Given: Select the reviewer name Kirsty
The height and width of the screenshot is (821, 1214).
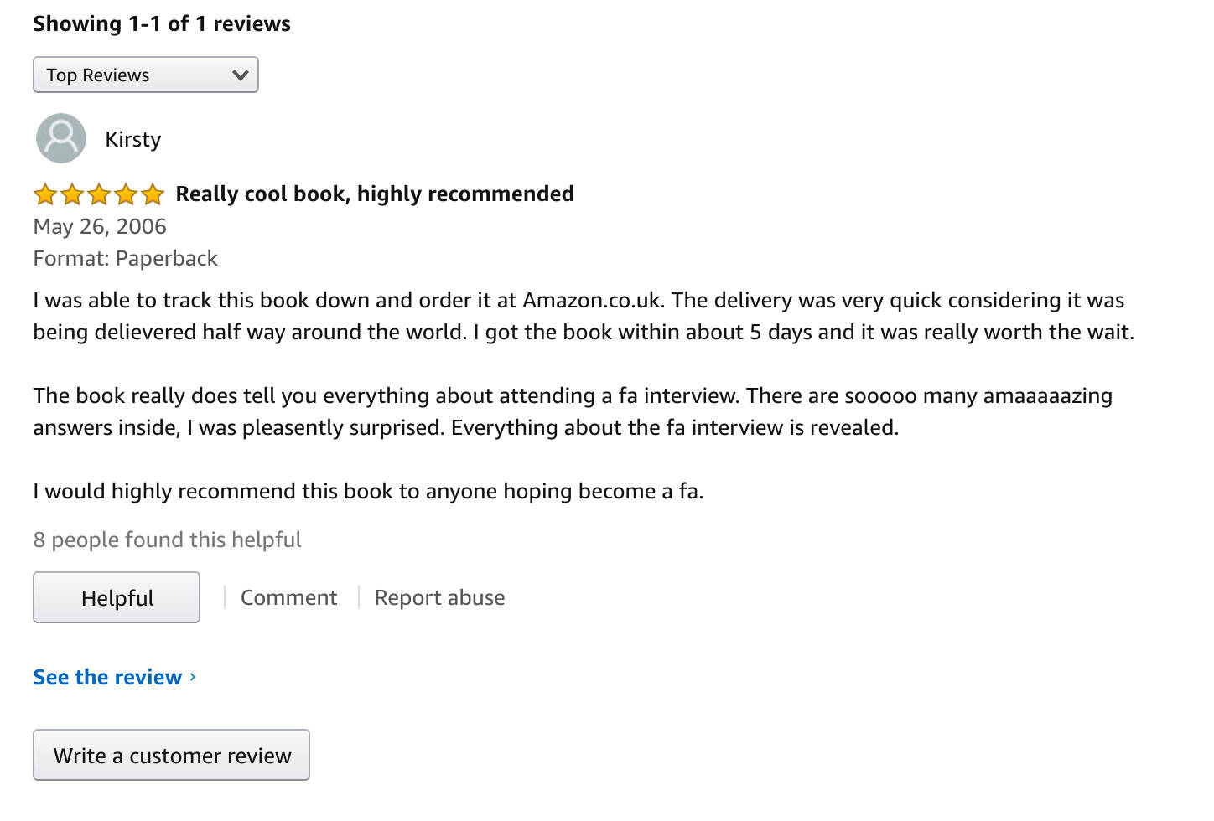Looking at the screenshot, I should coord(133,139).
